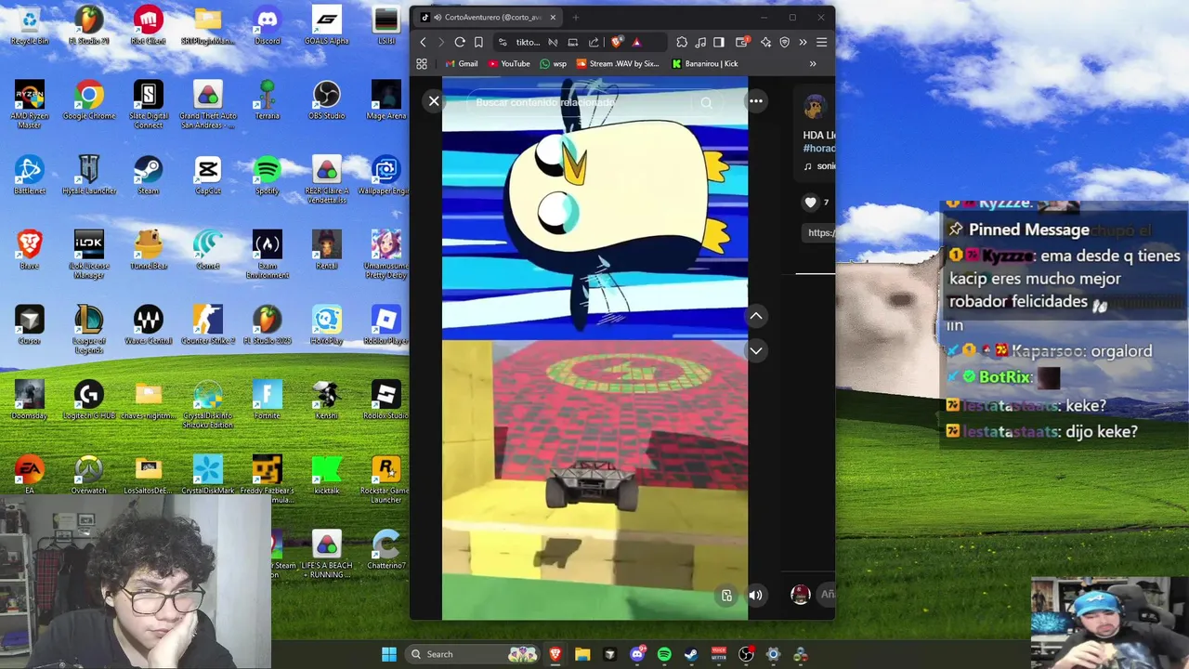Open Google Chrome desktop shortcut
Image resolution: width=1189 pixels, height=669 pixels.
pyautogui.click(x=89, y=100)
